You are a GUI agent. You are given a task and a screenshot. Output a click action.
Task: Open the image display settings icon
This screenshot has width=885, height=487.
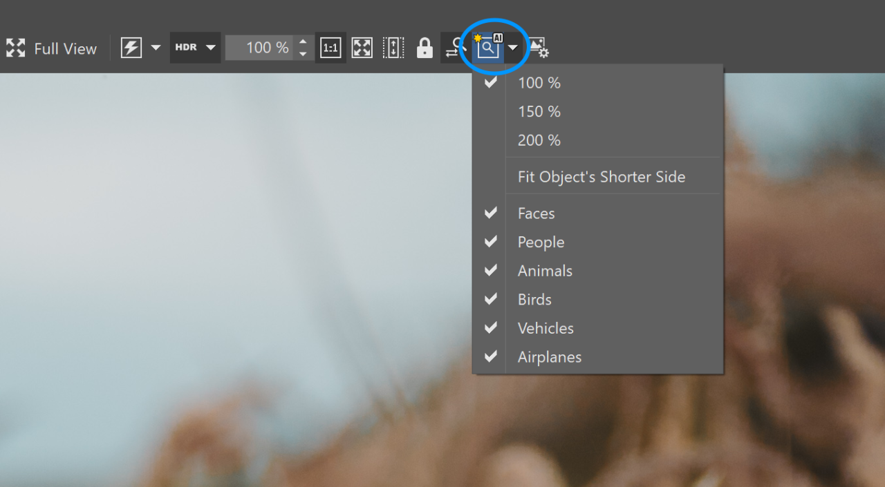click(539, 48)
